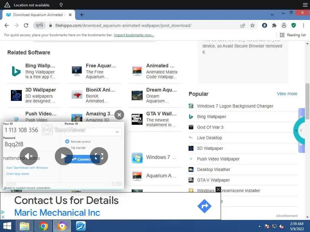Viewport: 310px width, 232px height.
Task: Open the extensions puzzle icon
Action: point(274,25)
